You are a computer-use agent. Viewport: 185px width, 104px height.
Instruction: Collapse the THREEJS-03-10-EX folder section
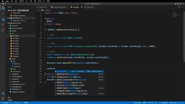tap(7, 23)
